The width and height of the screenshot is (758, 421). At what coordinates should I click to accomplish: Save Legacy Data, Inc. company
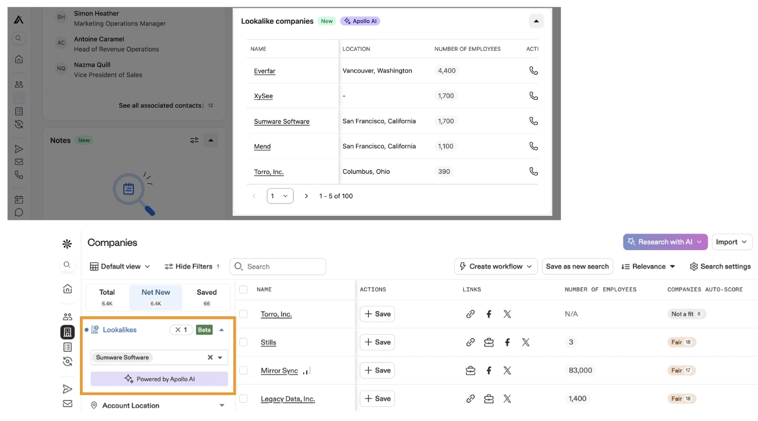coord(377,399)
